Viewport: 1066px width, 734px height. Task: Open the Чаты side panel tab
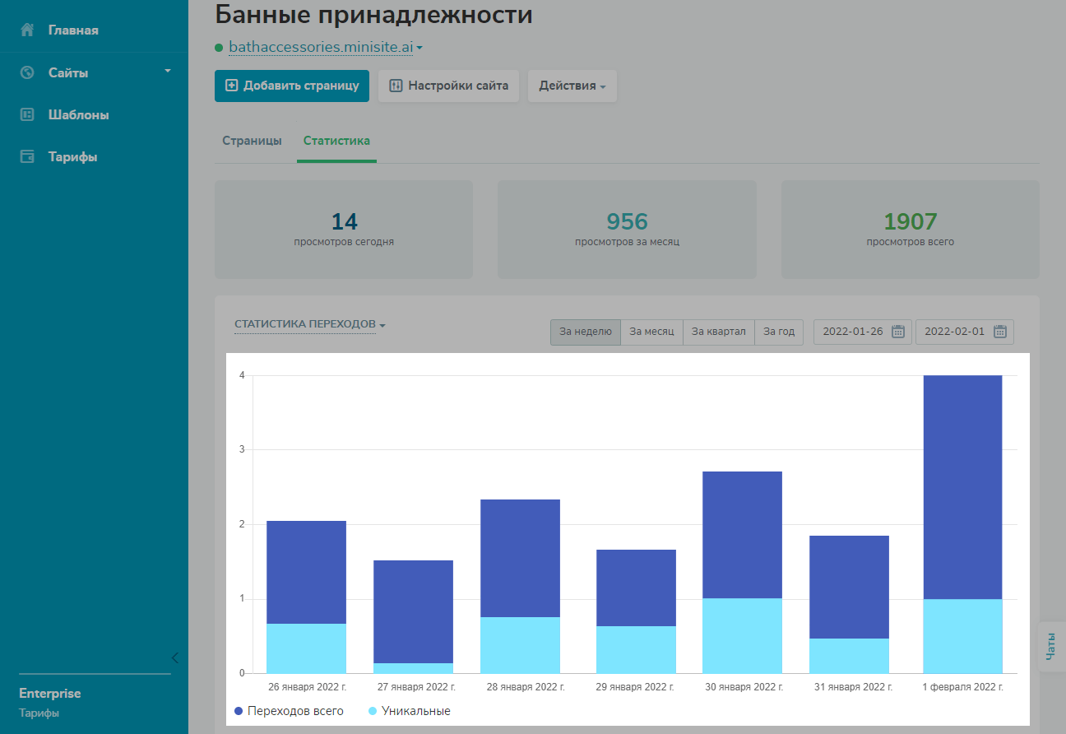tap(1050, 647)
